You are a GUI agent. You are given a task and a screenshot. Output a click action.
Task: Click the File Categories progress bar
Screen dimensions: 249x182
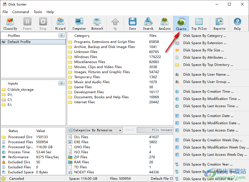(155, 130)
